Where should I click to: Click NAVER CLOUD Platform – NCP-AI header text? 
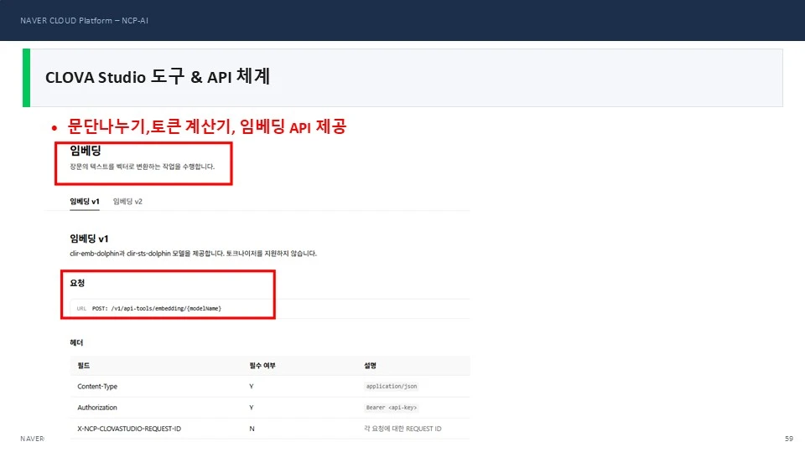coord(84,20)
